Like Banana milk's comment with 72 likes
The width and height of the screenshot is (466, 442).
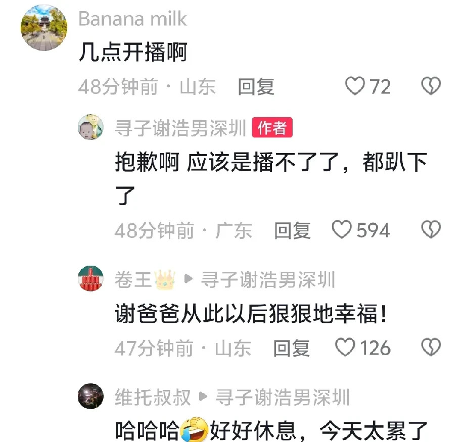[x=355, y=86]
